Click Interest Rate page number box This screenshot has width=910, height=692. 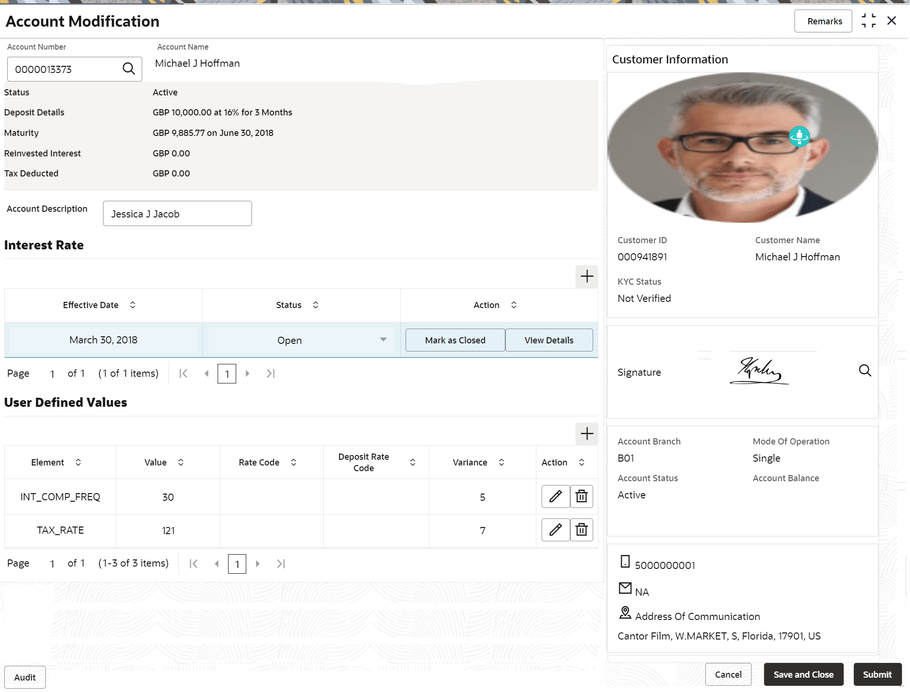coord(227,374)
